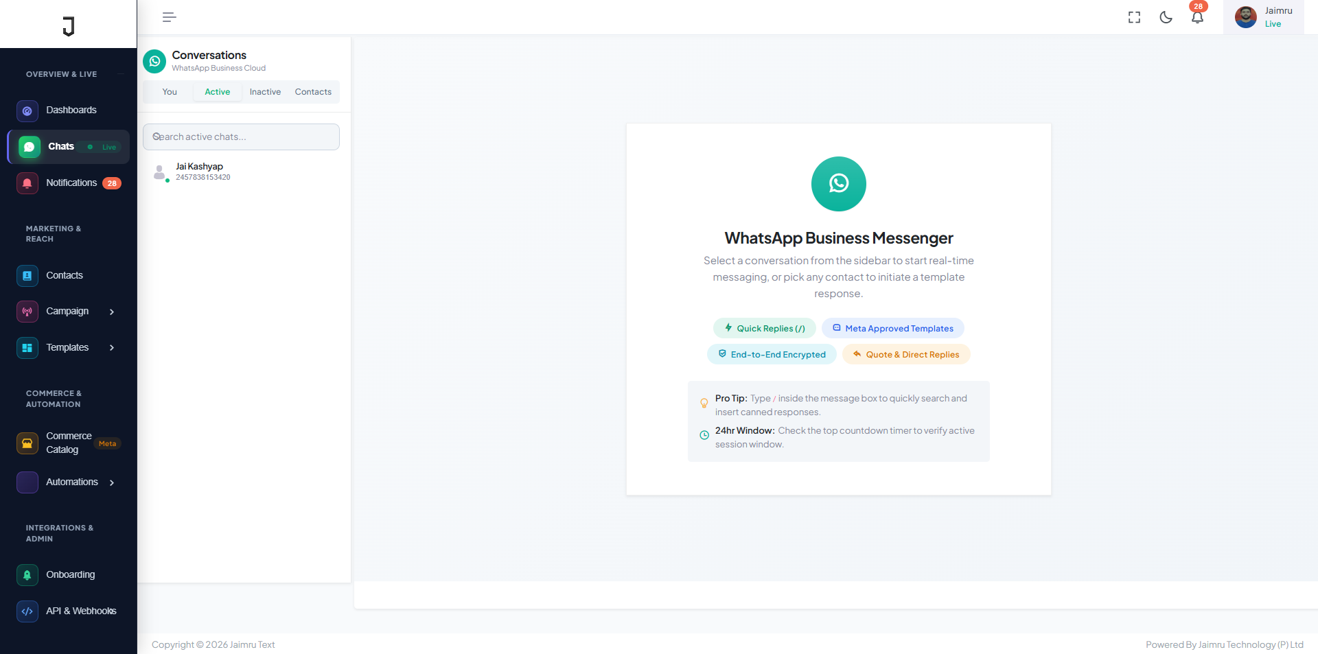Click the phone number 2457838153420
1318x654 pixels.
click(203, 177)
